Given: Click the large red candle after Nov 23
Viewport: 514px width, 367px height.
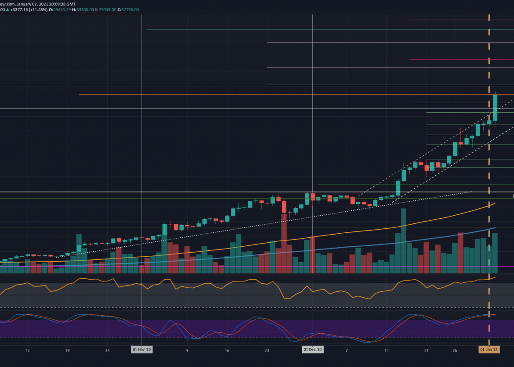Looking at the screenshot, I should [284, 207].
